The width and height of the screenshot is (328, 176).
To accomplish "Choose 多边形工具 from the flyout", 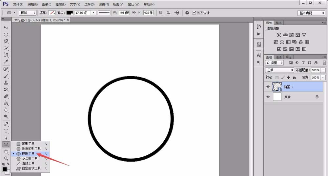I will point(31,158).
